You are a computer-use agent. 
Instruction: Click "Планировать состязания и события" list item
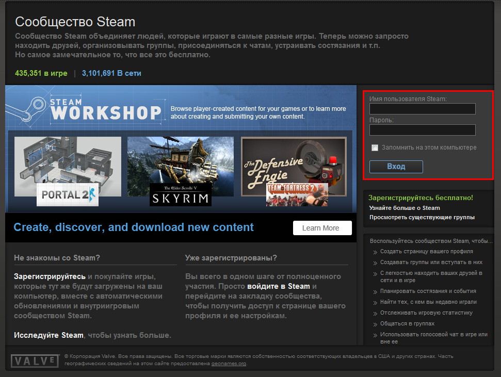pos(428,291)
